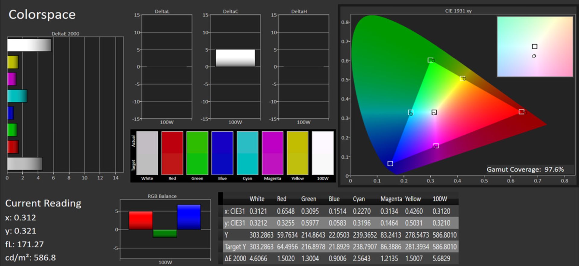Select the 100W swatch in the color strip

[x=322, y=153]
